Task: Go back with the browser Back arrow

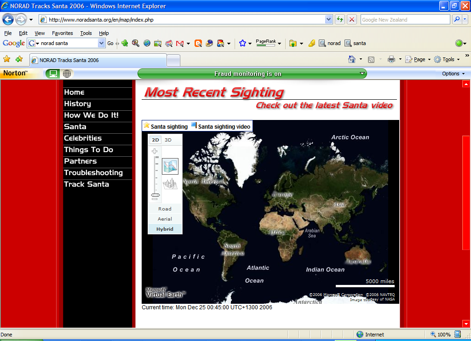Action: 8,20
